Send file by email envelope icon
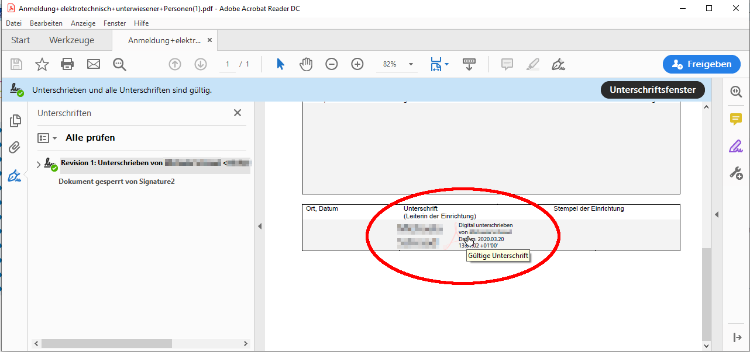 pyautogui.click(x=94, y=64)
